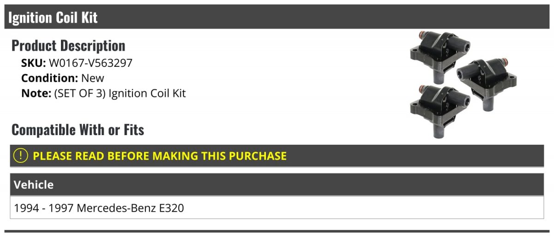Image resolution: width=554 pixels, height=237 pixels.
Task: Click the Note label
Action: tap(36, 93)
